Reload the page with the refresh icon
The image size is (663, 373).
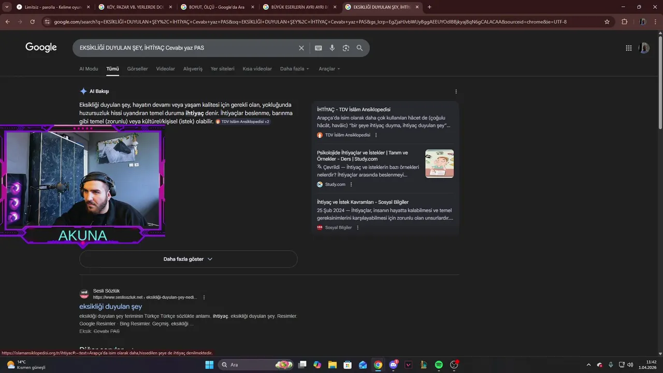(x=32, y=22)
